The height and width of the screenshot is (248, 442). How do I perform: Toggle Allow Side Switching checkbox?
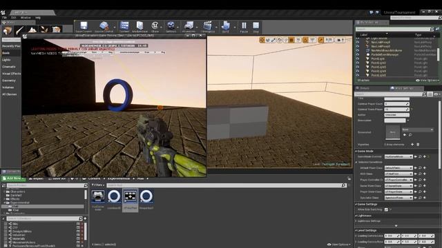(386, 209)
